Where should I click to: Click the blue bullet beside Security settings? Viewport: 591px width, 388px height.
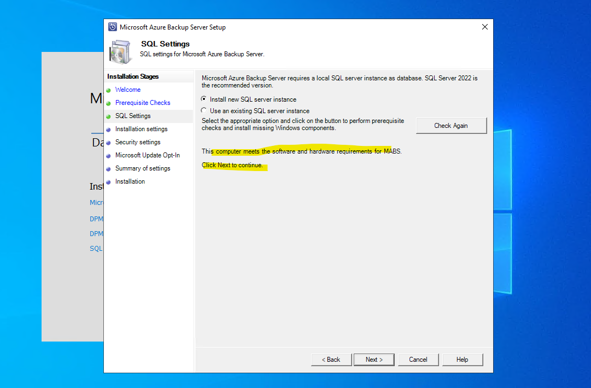pos(109,143)
